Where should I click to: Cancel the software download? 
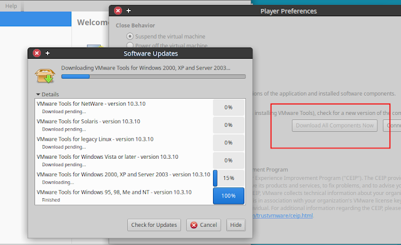pos(204,225)
